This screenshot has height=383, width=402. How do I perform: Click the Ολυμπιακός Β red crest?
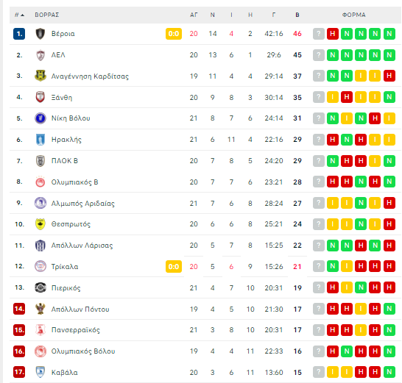coord(40,182)
